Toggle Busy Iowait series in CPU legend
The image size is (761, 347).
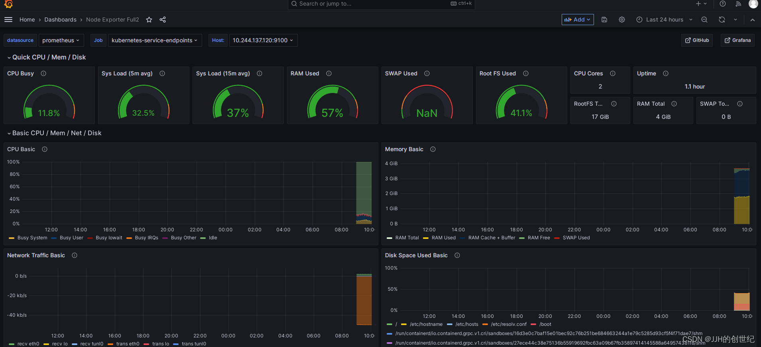pos(109,238)
